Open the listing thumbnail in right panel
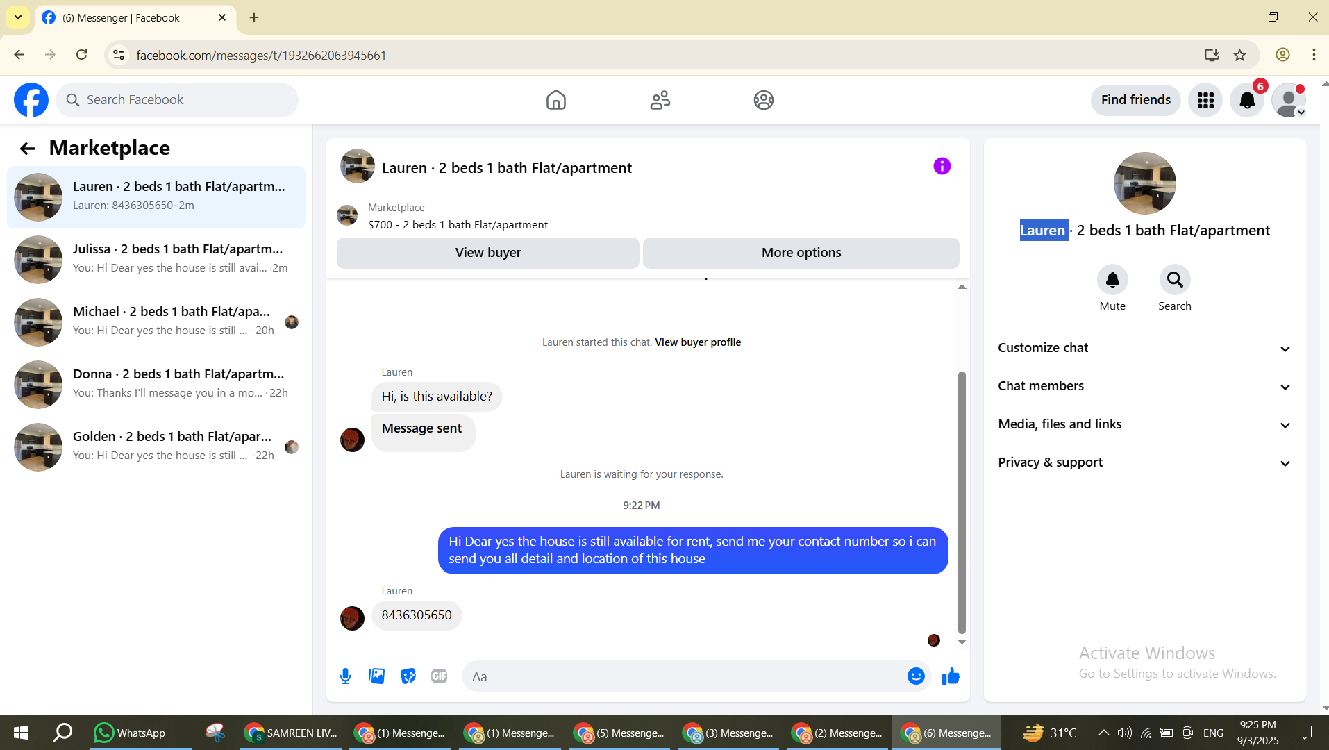1329x750 pixels. (x=1144, y=183)
